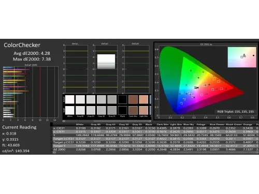259x194 pixels.
Task: Select the White column header
Action: (x=80, y=124)
